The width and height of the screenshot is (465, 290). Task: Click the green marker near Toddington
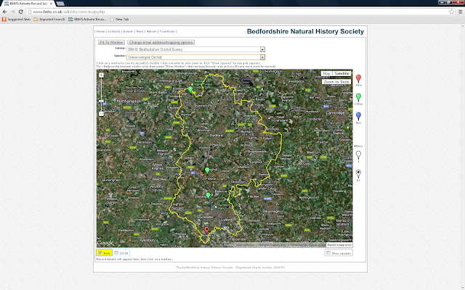209,195
